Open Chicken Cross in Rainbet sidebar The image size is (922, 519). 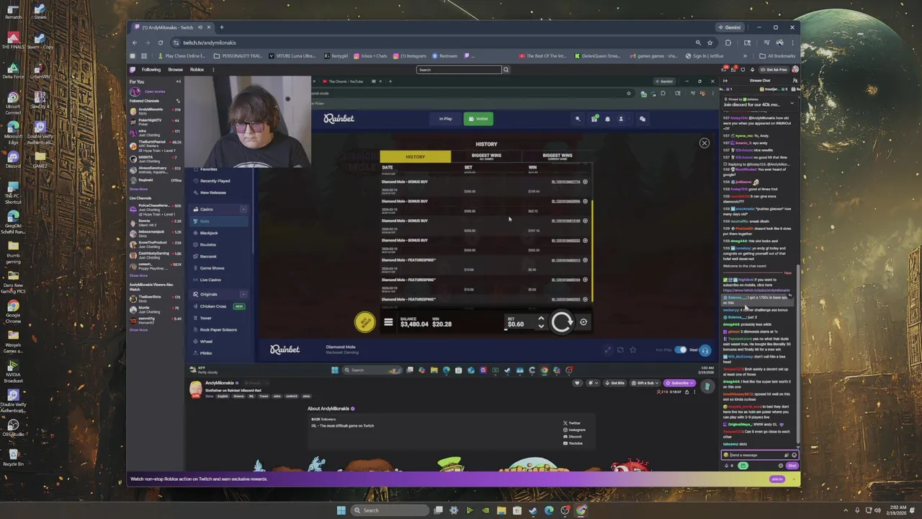click(x=213, y=306)
